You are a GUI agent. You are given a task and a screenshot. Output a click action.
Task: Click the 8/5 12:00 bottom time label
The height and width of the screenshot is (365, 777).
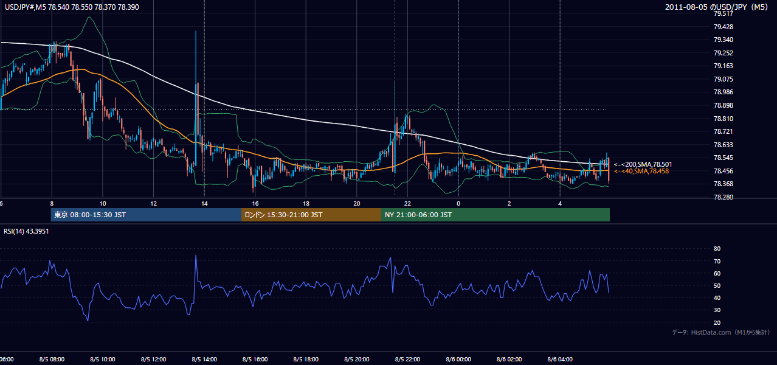coord(153,360)
